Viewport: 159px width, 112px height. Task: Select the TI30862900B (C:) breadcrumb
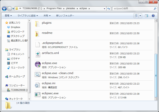tap(32, 8)
